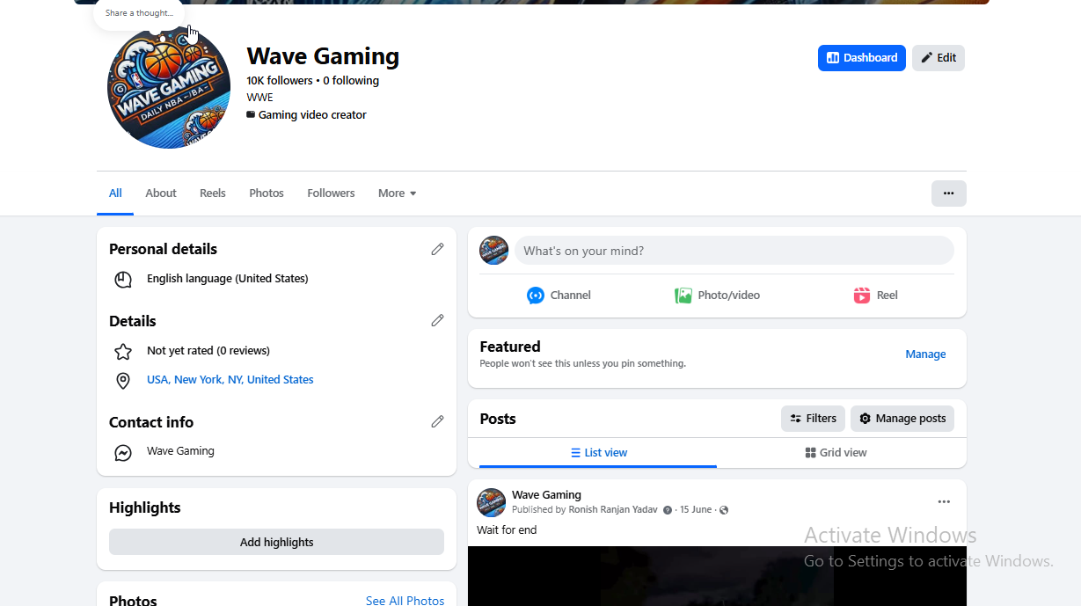Open the 15 June post timestamp
The height and width of the screenshot is (606, 1081).
point(696,510)
